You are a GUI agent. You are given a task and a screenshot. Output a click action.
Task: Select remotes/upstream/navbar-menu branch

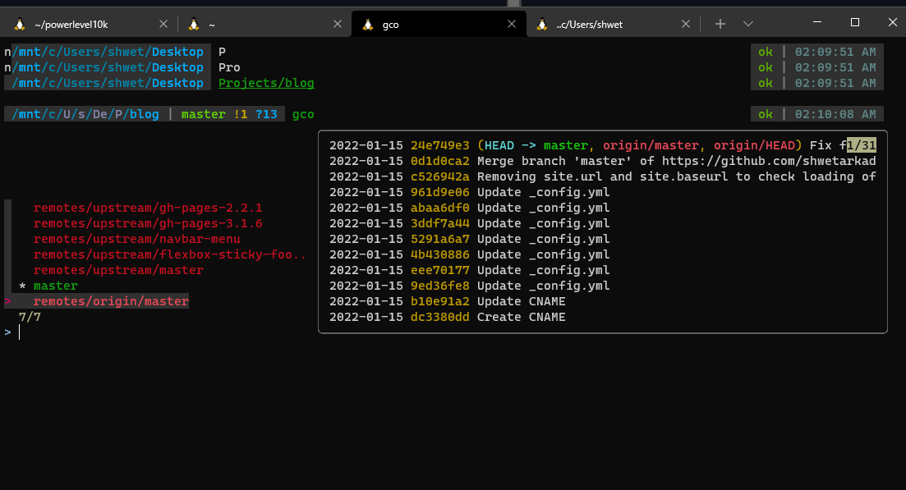(136, 239)
